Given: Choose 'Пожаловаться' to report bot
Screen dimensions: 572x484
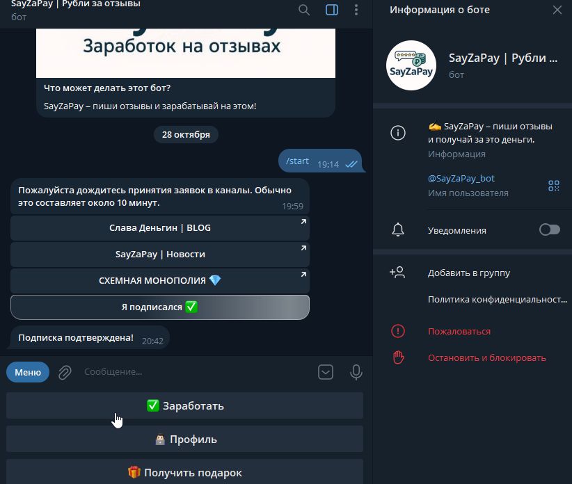Looking at the screenshot, I should point(459,331).
